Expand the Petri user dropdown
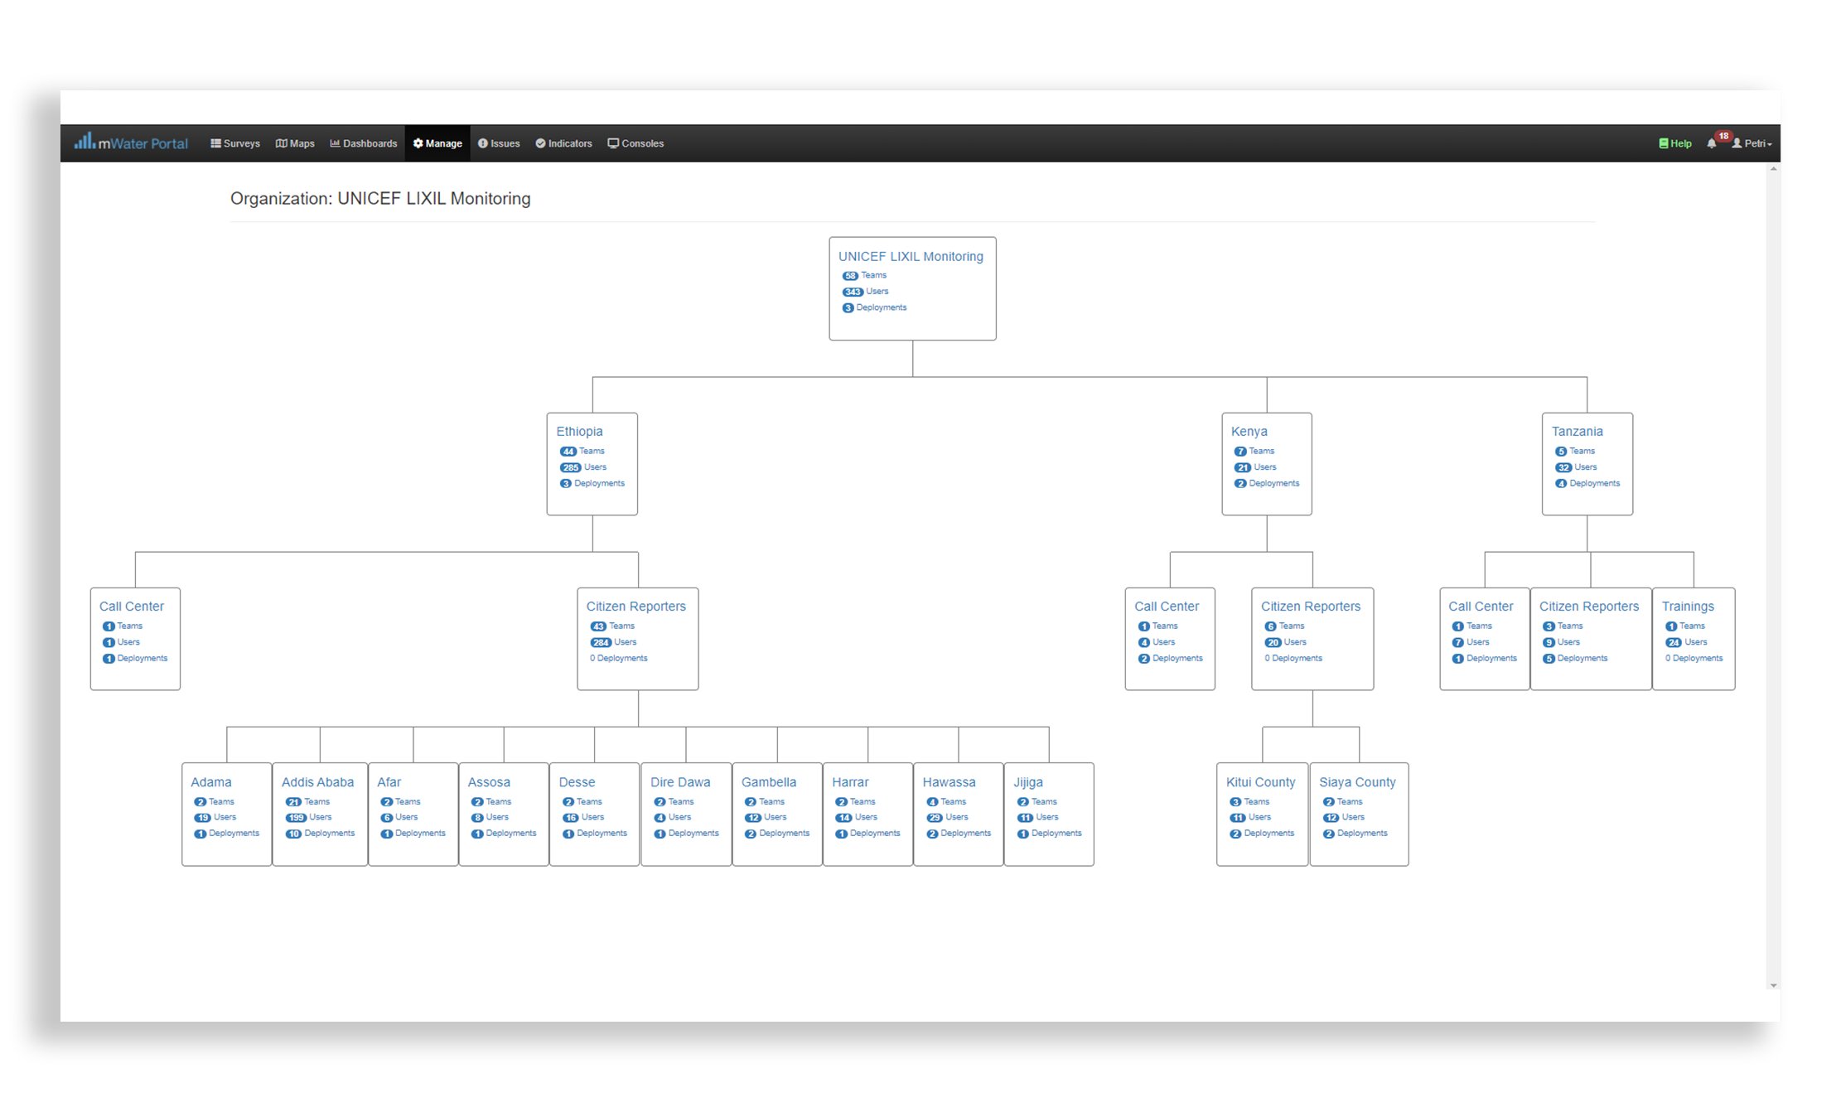 pyautogui.click(x=1752, y=143)
